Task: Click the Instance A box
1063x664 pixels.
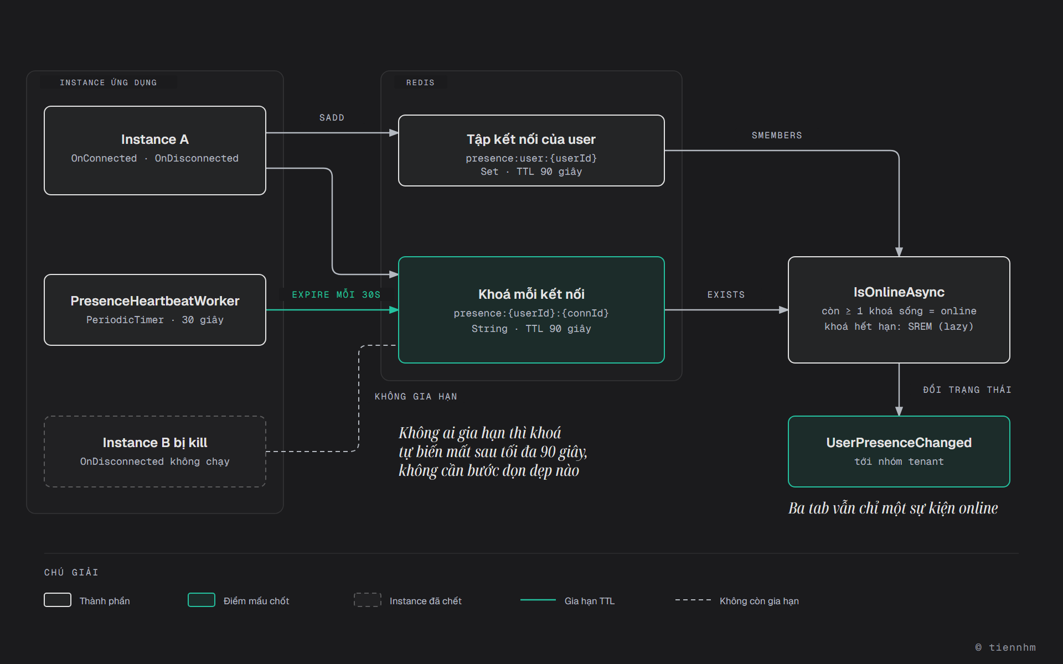Action: tap(155, 151)
